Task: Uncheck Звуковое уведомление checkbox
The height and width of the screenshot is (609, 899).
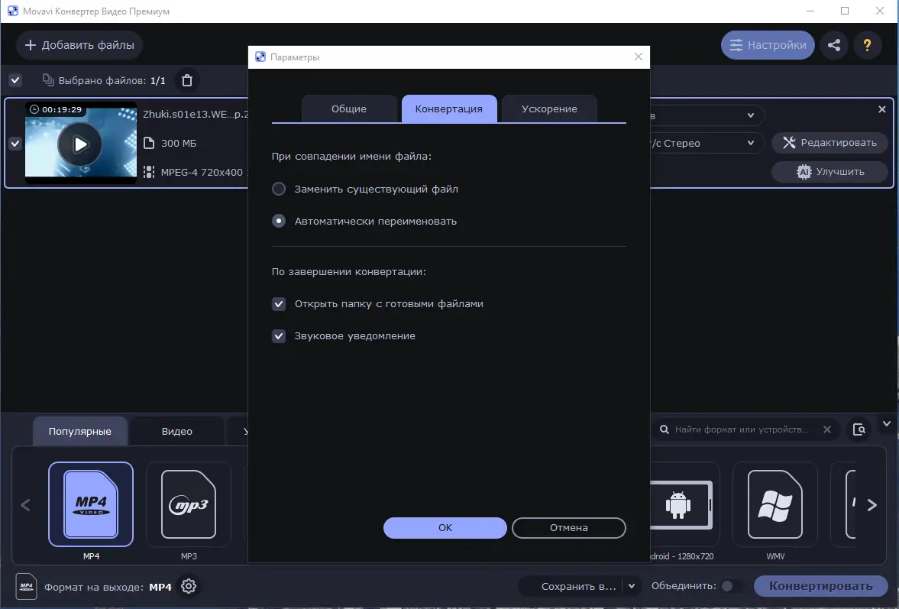Action: click(279, 336)
